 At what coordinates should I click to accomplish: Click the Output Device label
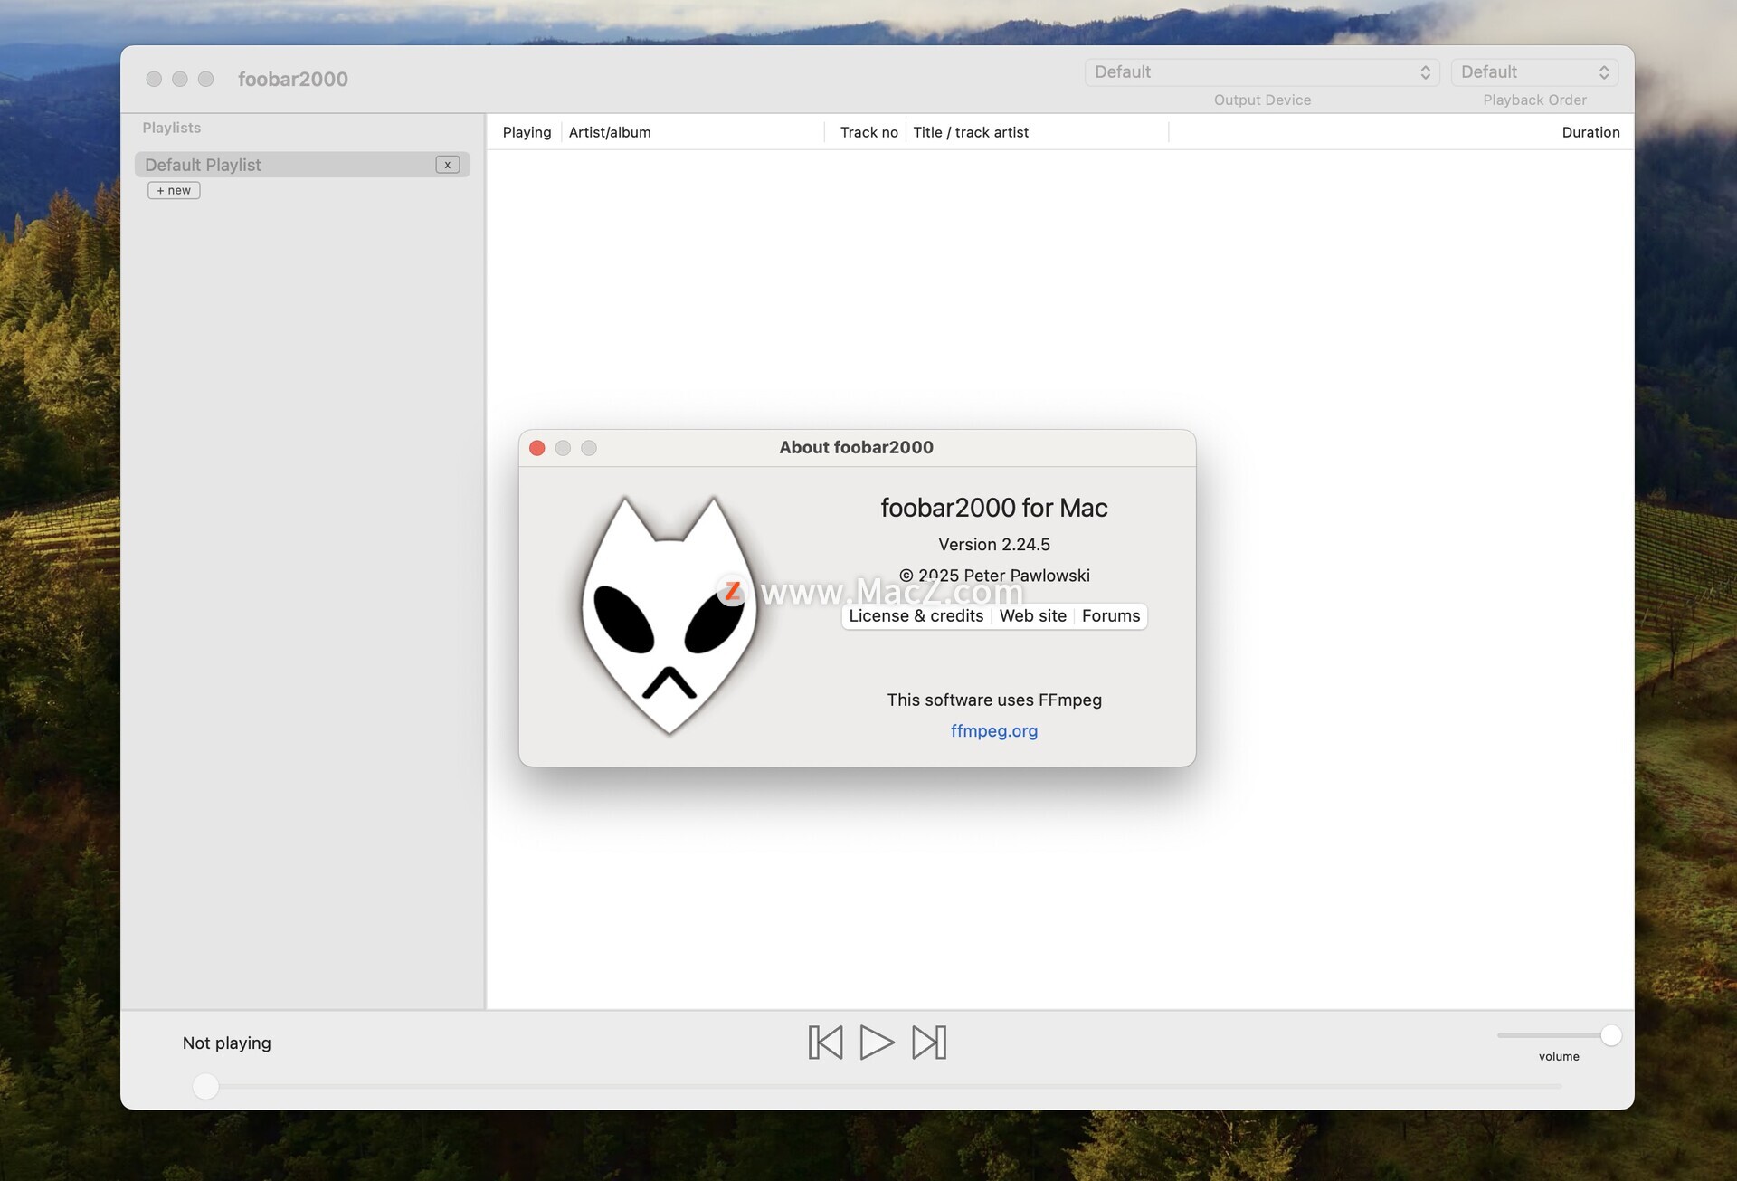pyautogui.click(x=1262, y=100)
